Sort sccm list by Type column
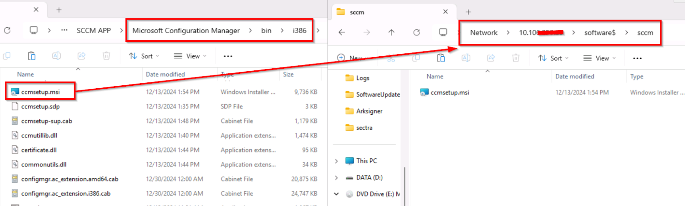The image size is (685, 206). [637, 76]
